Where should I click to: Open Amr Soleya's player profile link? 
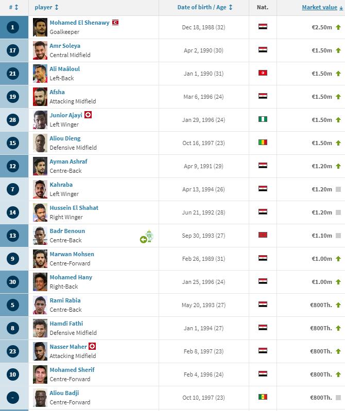[65, 46]
